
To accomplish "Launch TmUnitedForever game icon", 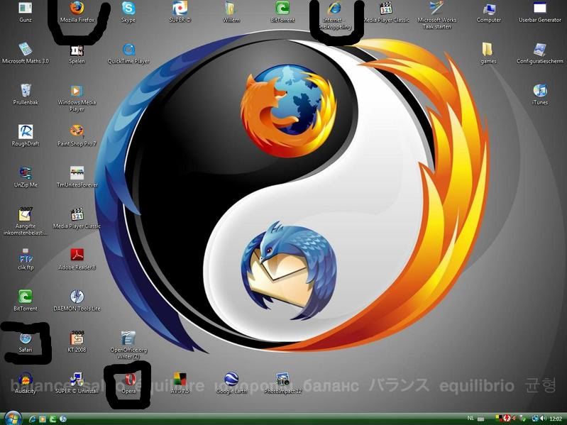I will pos(77,177).
